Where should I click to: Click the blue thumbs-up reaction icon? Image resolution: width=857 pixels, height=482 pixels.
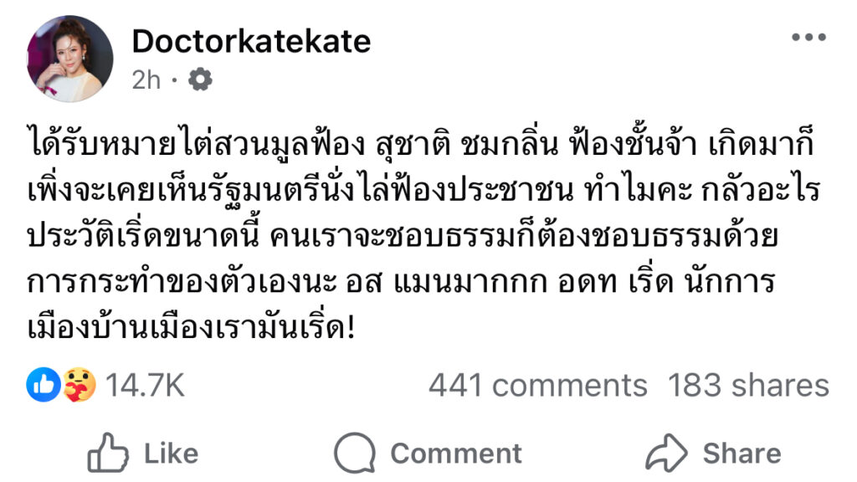pos(42,385)
